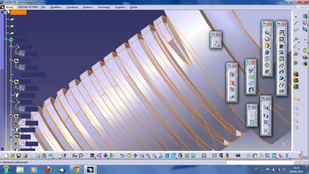Select the Thread/Tap tool
The image size is (309, 174).
click(x=267, y=65)
